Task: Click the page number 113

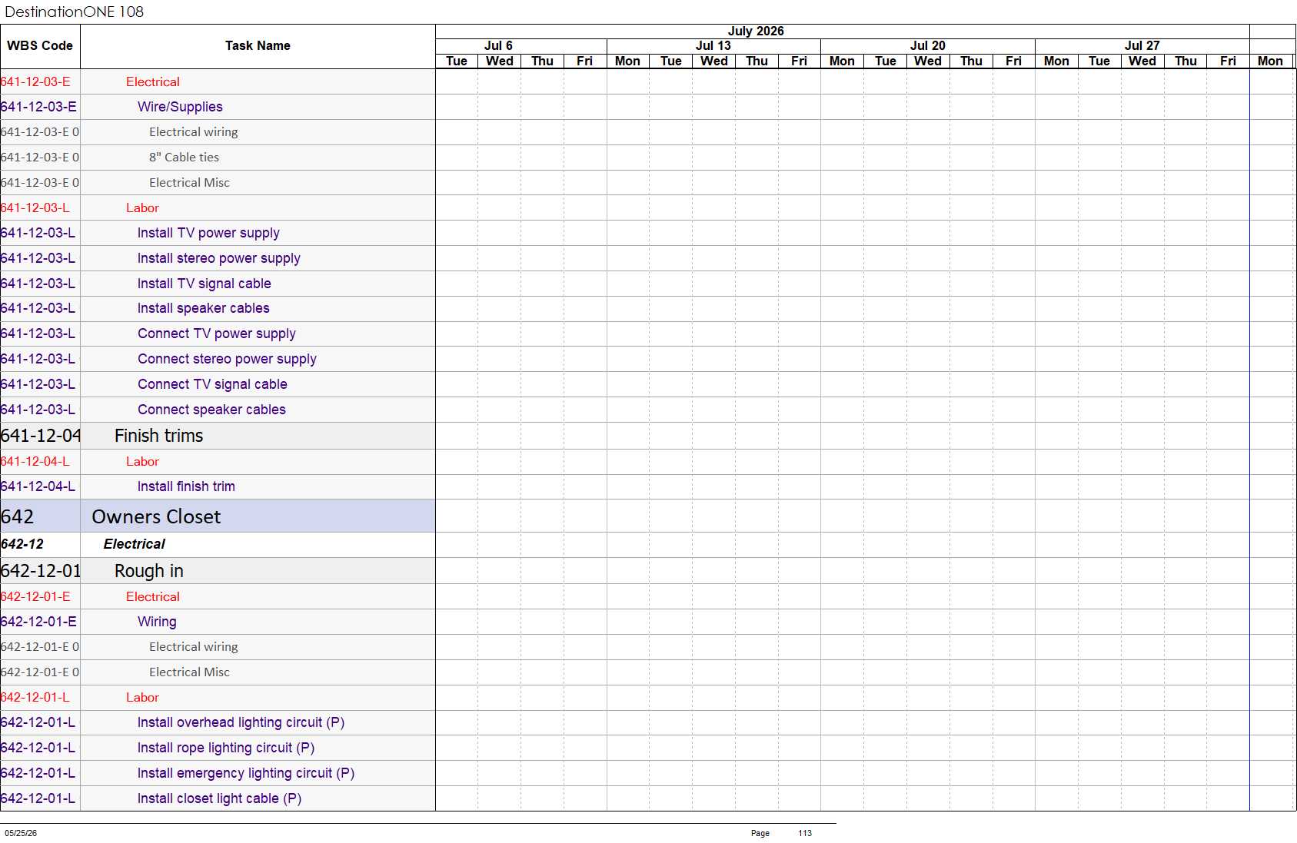Action: (x=805, y=833)
